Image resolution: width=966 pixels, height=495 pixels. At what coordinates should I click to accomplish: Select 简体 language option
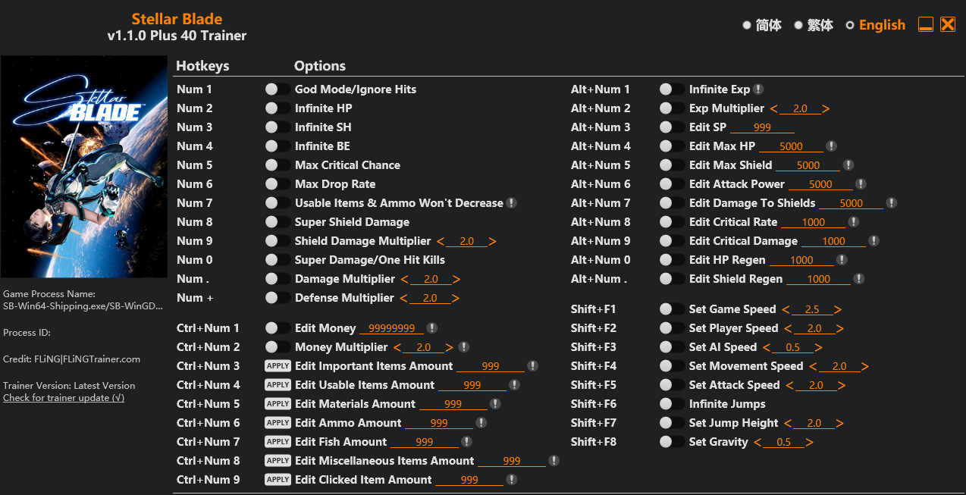point(762,25)
